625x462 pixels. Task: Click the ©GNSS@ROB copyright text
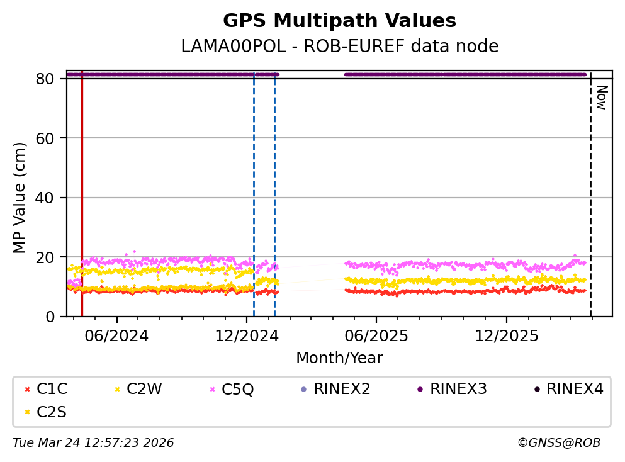pyautogui.click(x=558, y=443)
